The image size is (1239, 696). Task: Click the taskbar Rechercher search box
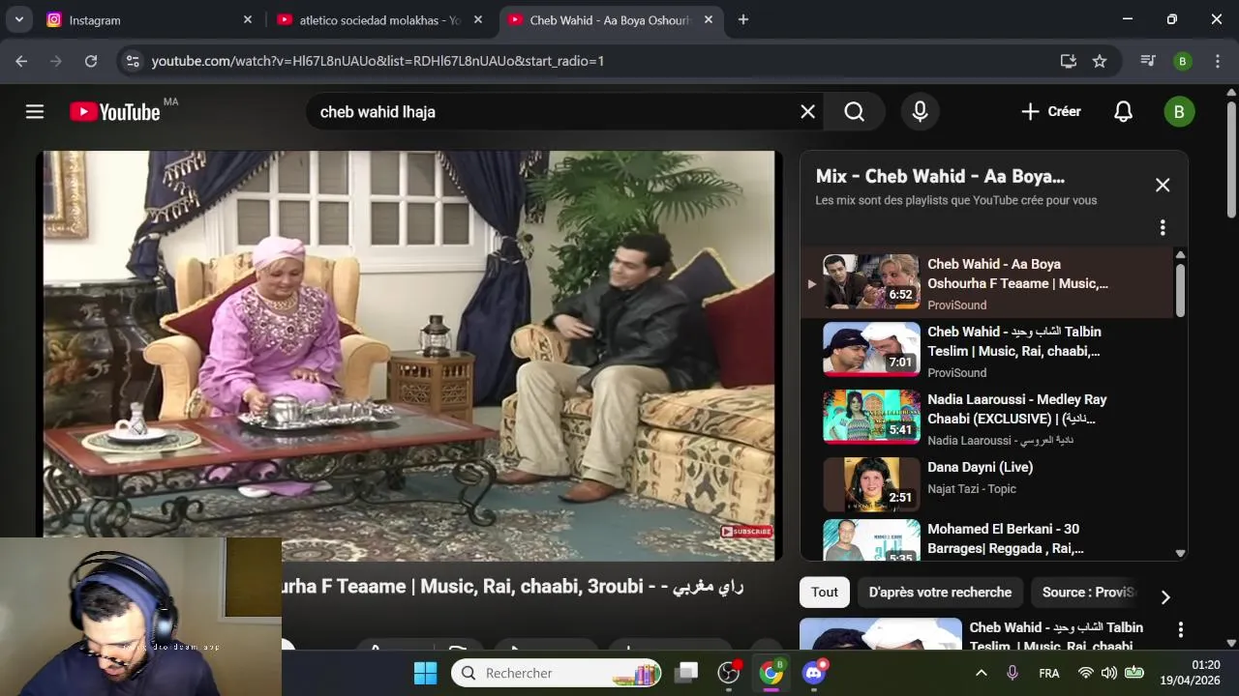[x=557, y=673]
